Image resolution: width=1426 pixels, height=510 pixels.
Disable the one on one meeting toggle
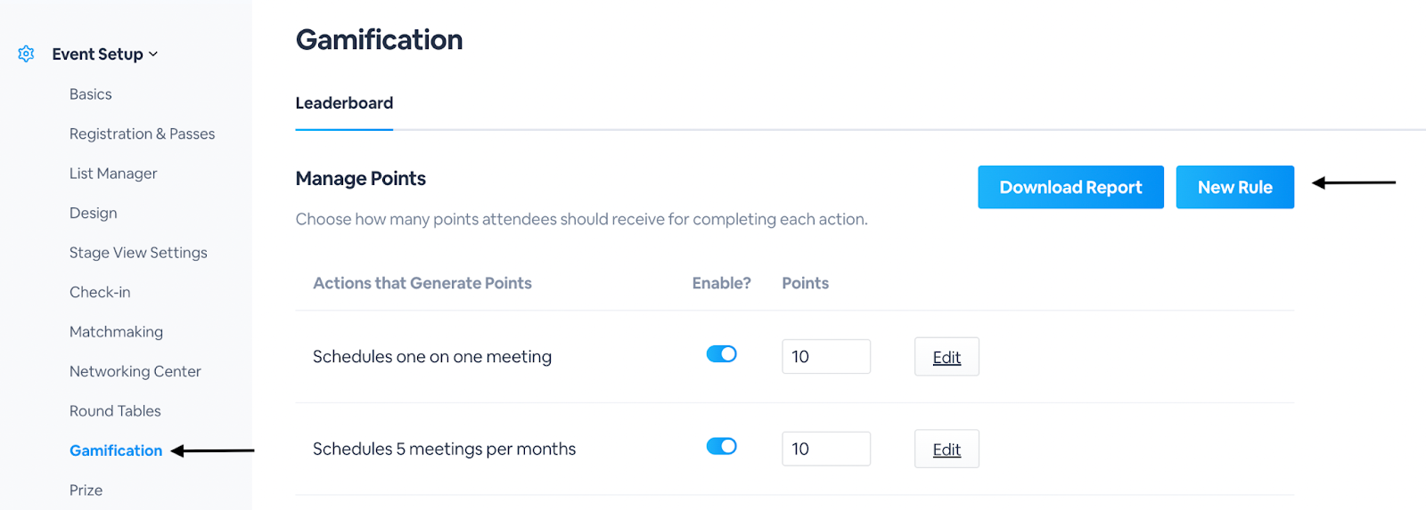tap(721, 354)
